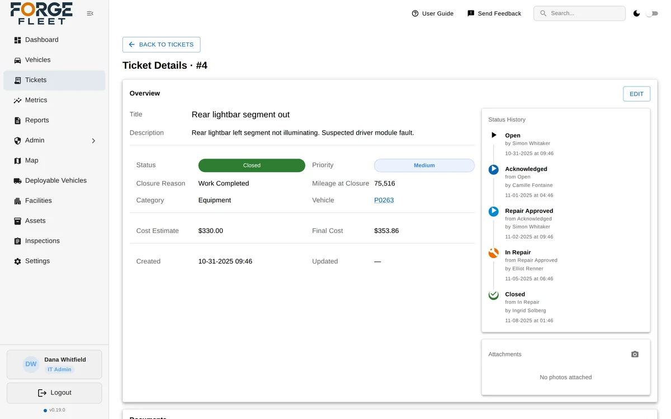
Task: Expand the Admin submenu chevron
Action: click(x=93, y=141)
